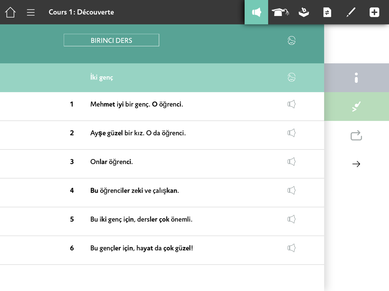Image resolution: width=389 pixels, height=291 pixels.
Task: Open the hamburger menu
Action: click(x=31, y=12)
